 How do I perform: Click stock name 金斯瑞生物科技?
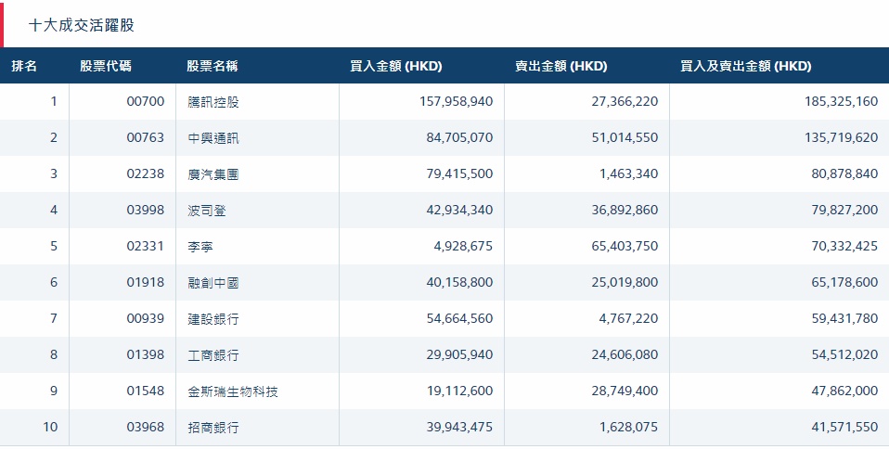click(233, 391)
